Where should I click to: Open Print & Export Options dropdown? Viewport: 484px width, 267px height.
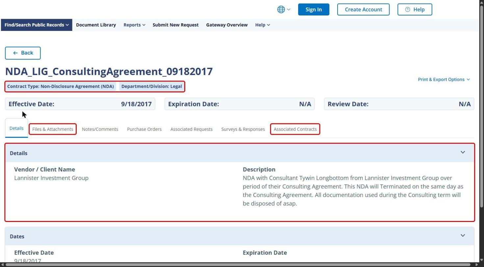point(444,80)
